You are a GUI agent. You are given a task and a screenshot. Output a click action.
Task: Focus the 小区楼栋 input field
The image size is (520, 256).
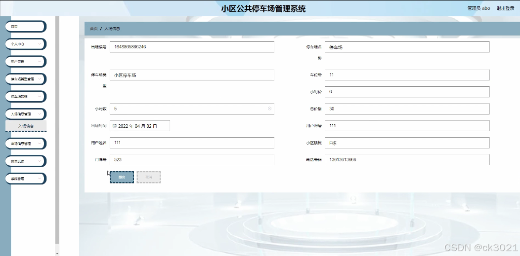pos(407,143)
